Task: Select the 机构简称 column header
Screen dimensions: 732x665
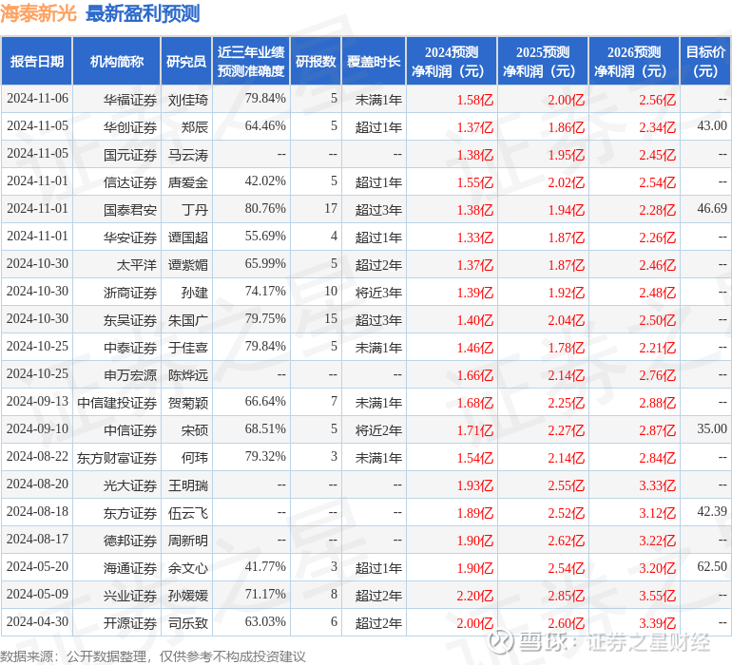Action: pyautogui.click(x=117, y=61)
